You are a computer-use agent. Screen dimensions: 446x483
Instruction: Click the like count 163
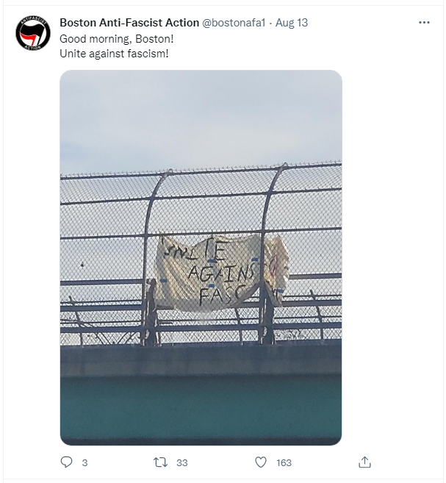pyautogui.click(x=284, y=462)
